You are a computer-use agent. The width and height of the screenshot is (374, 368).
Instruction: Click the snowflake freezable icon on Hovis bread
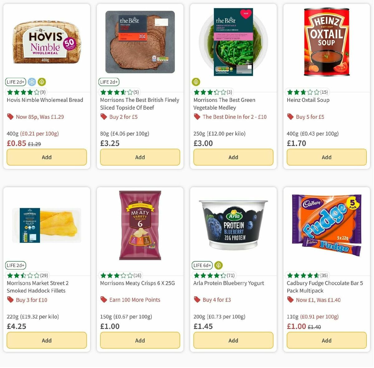pos(31,82)
